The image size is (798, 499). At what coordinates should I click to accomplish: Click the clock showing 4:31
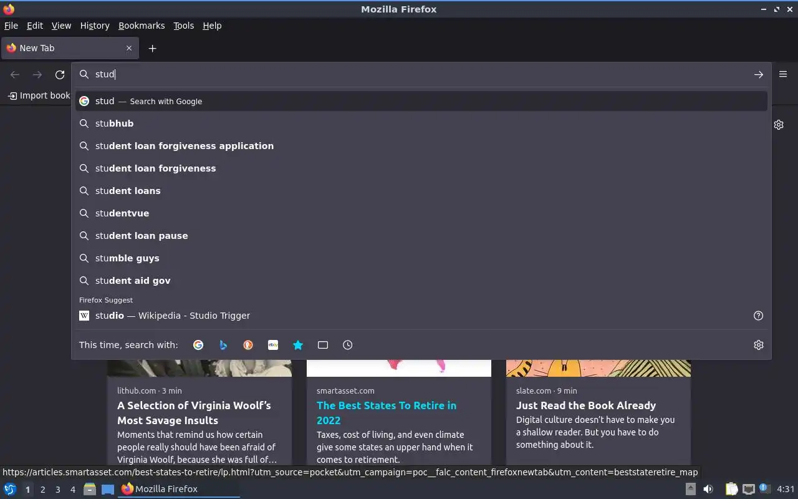click(x=786, y=489)
